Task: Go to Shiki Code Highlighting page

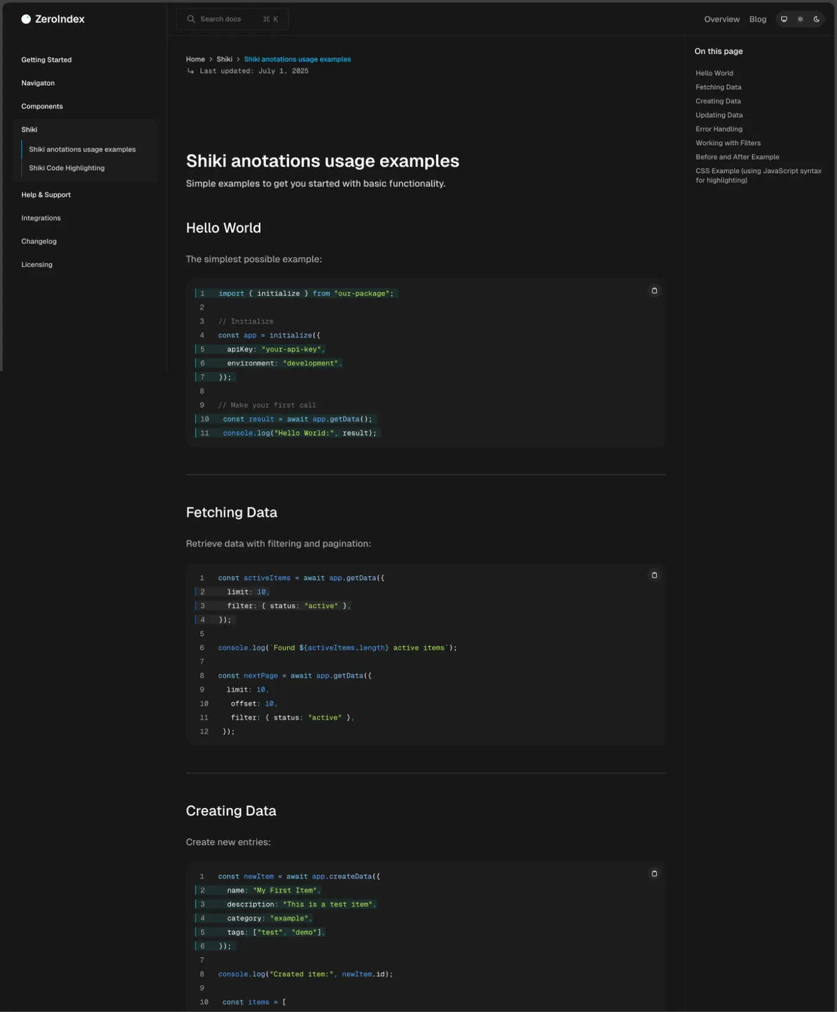Action: (x=67, y=168)
